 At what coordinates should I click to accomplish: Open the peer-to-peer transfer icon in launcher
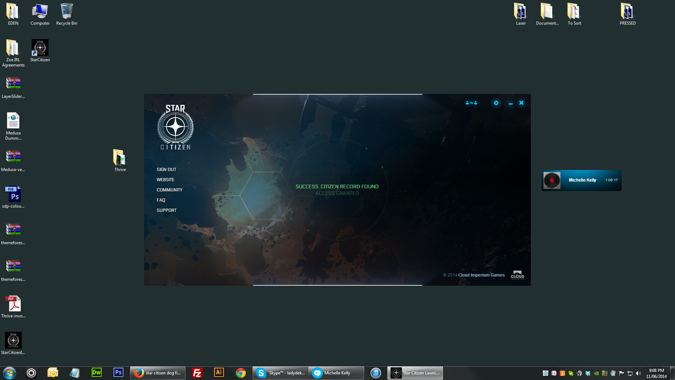pyautogui.click(x=471, y=103)
